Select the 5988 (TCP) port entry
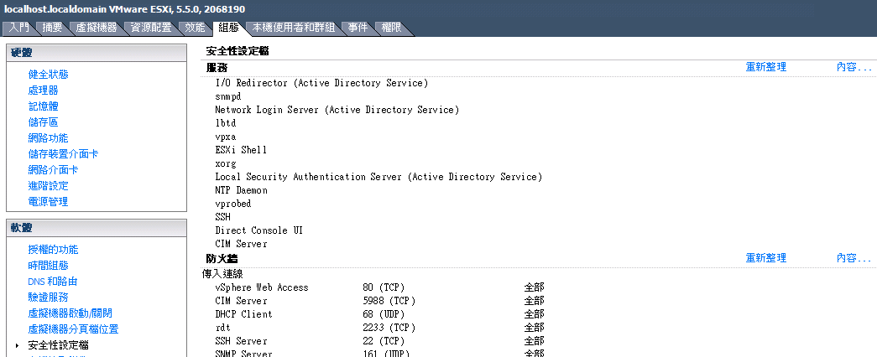This screenshot has height=357, width=877. coord(389,301)
